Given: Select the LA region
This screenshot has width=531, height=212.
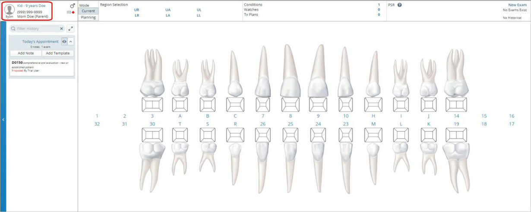Looking at the screenshot, I should [x=168, y=16].
